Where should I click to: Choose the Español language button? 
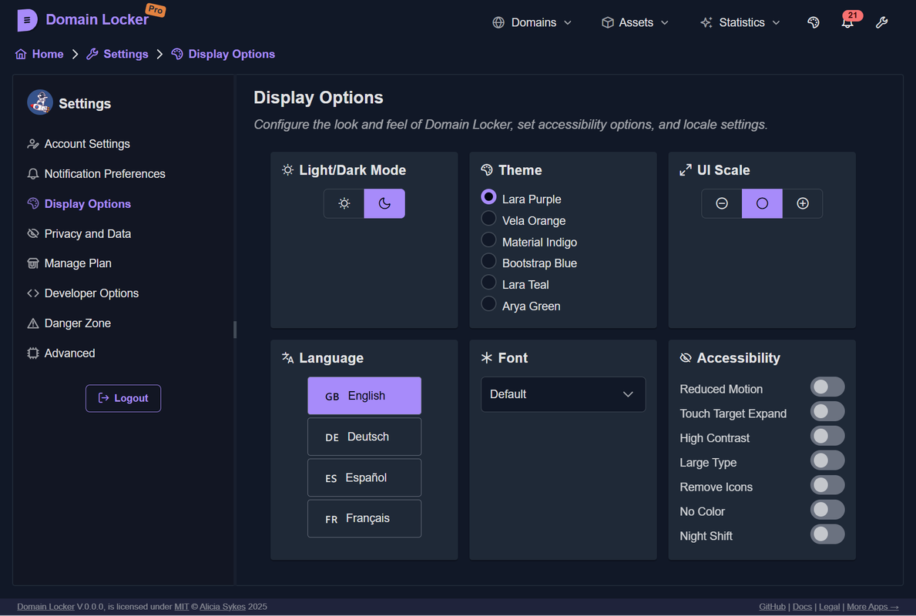tap(364, 477)
